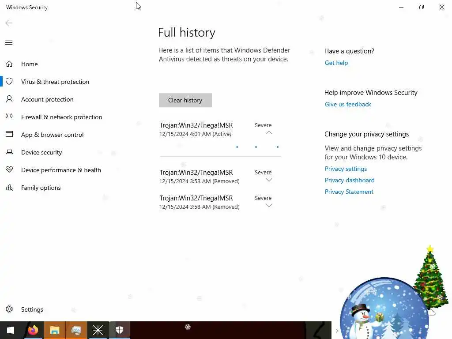Viewport: 452px width, 339px height.
Task: Expand the last 3:58 AM Removed threat
Action: pyautogui.click(x=269, y=206)
